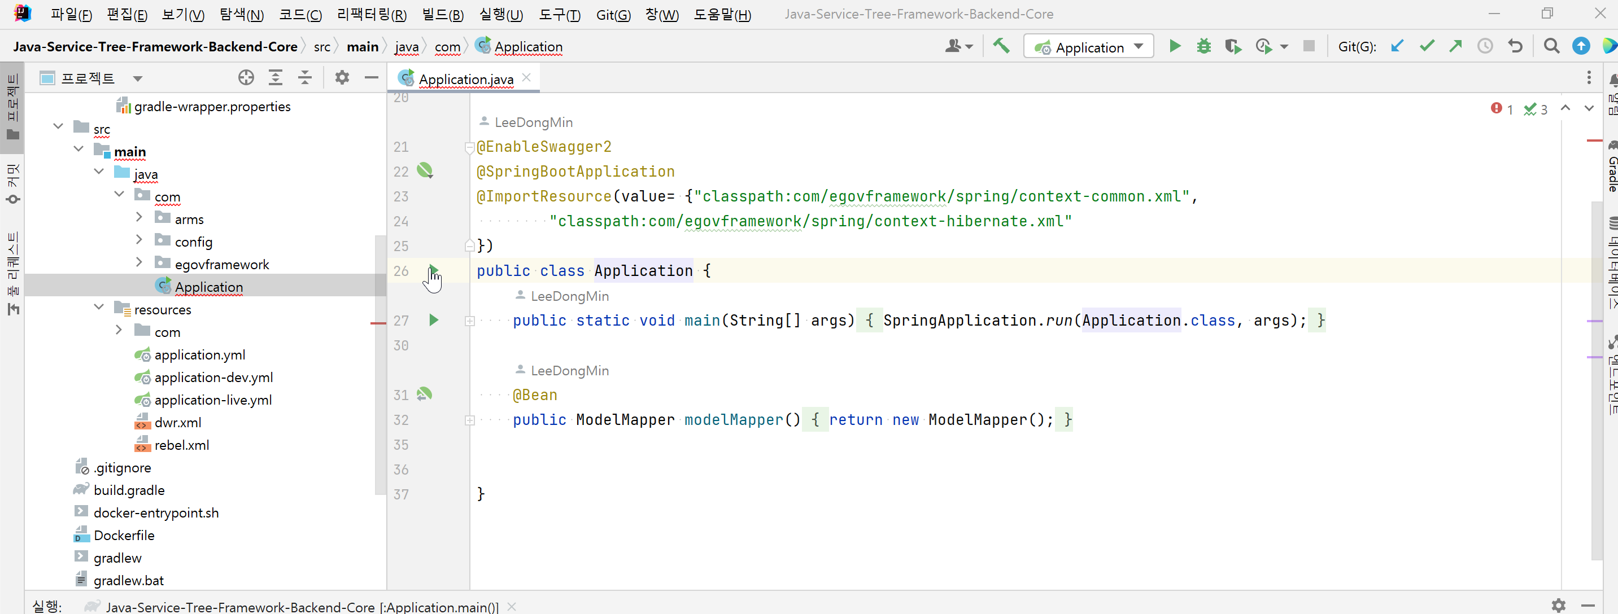Click Spring bean gutter icon on line 31

(425, 394)
